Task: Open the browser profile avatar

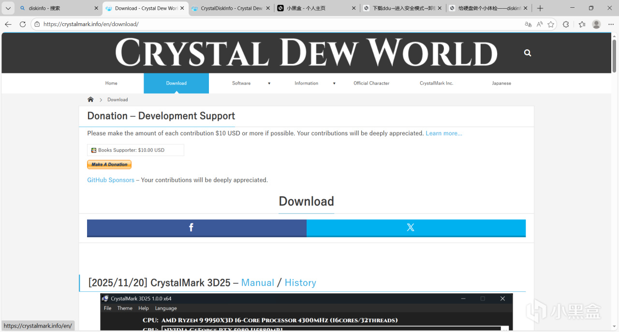Action: point(596,24)
